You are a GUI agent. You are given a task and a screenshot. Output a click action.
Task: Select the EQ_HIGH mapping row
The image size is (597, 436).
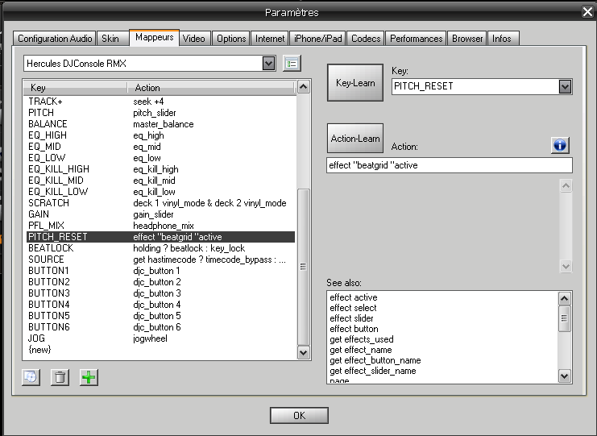pyautogui.click(x=160, y=135)
